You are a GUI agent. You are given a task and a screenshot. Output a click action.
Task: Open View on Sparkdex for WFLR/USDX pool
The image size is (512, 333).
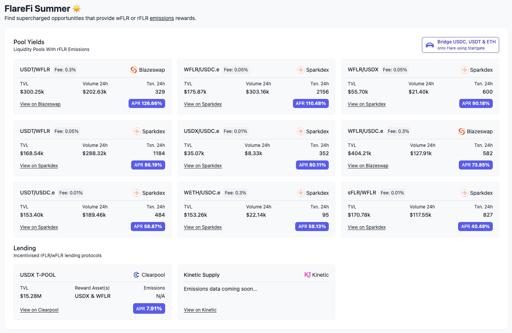(x=366, y=104)
